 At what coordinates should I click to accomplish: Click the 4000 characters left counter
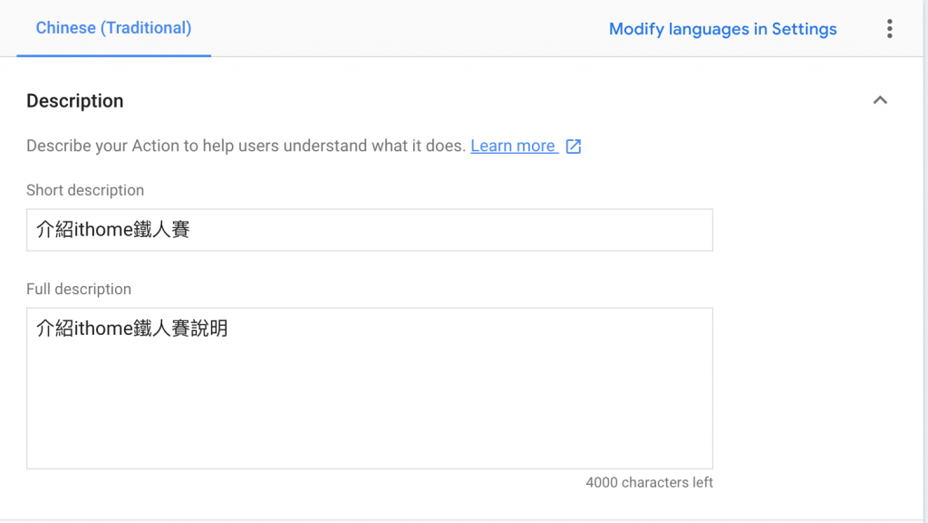coord(649,482)
